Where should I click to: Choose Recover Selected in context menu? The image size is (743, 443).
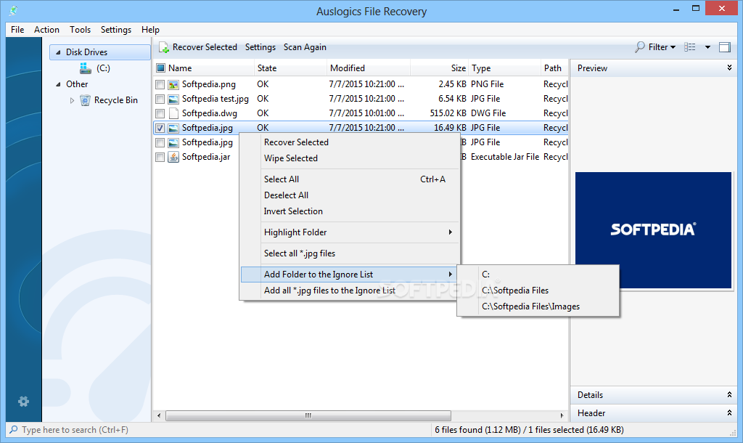[x=350, y=142]
